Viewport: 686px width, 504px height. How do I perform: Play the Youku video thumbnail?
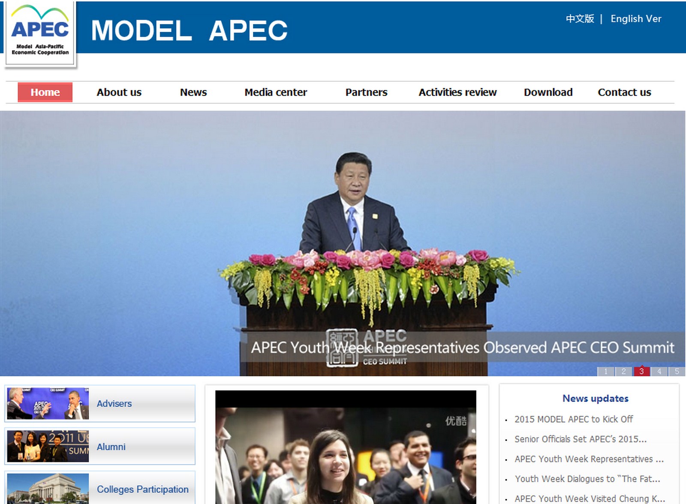point(346,447)
